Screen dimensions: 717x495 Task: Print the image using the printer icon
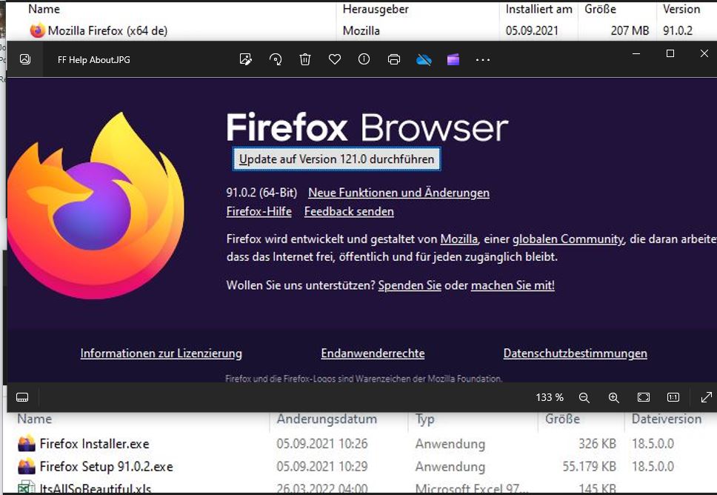coord(394,59)
